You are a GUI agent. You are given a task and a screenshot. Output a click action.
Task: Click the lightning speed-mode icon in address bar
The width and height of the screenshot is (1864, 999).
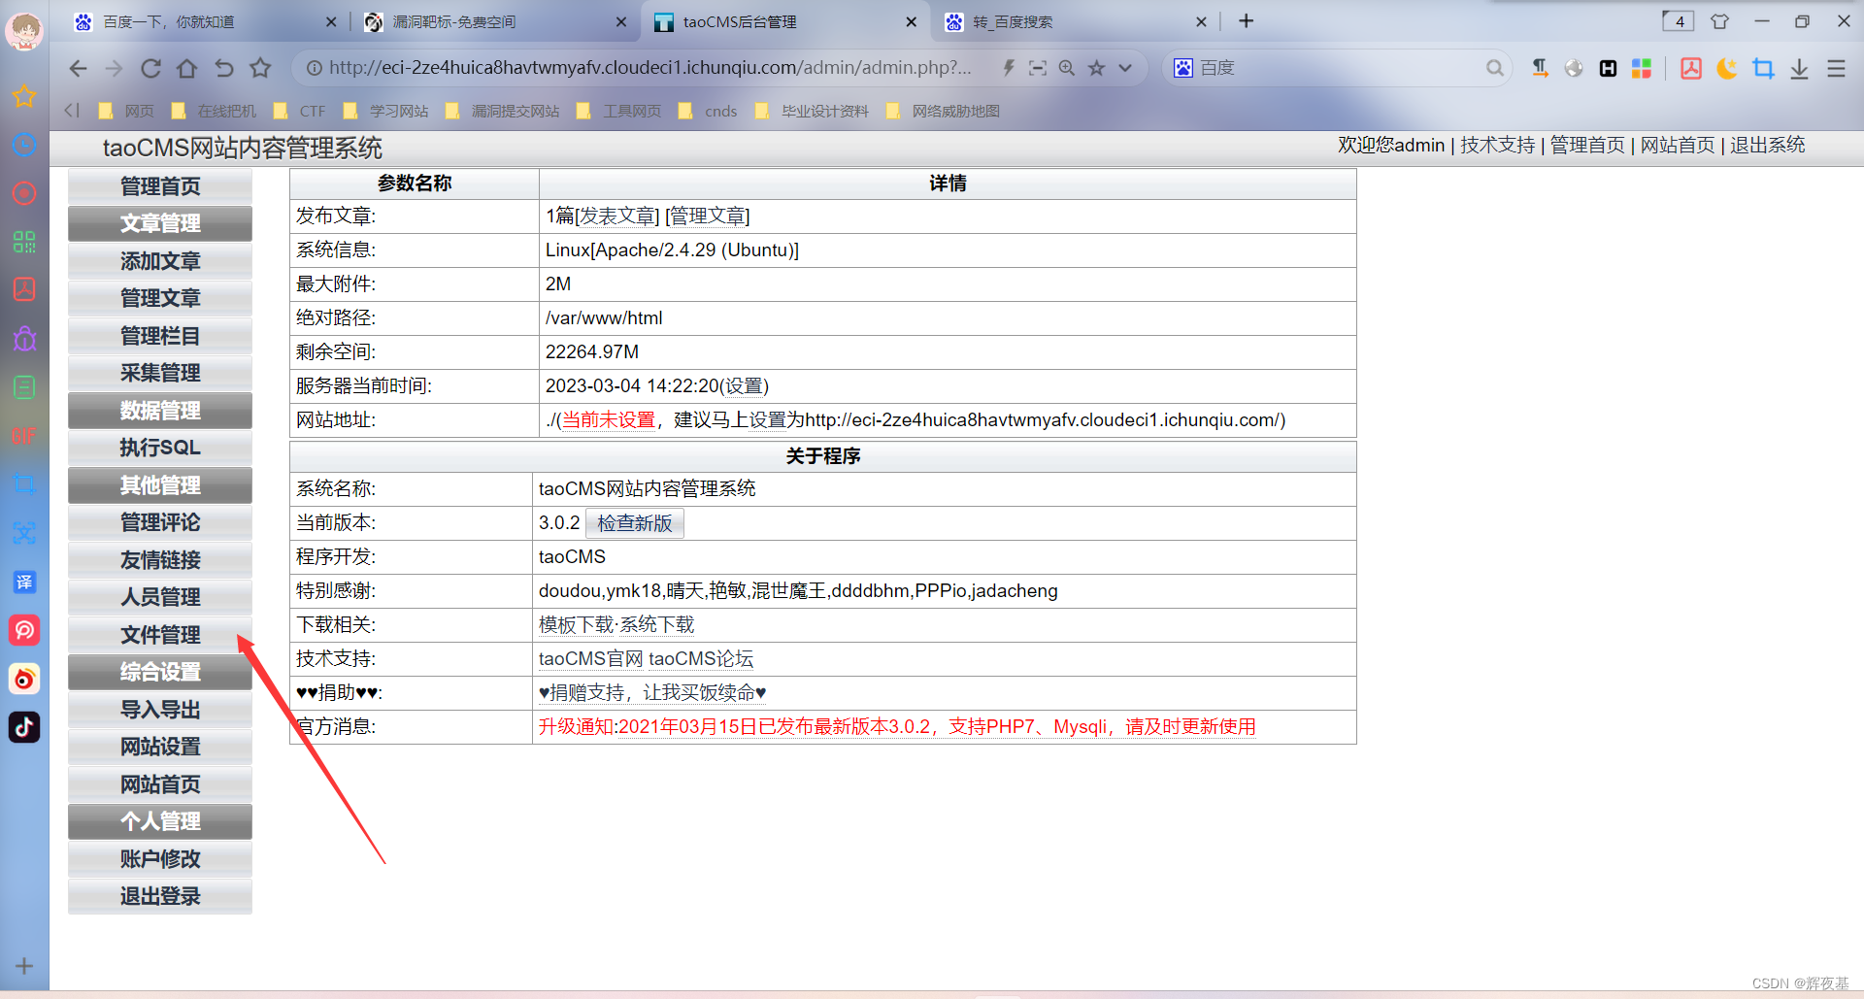pyautogui.click(x=1009, y=68)
